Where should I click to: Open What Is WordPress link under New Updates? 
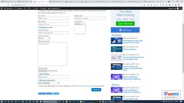pos(132,78)
